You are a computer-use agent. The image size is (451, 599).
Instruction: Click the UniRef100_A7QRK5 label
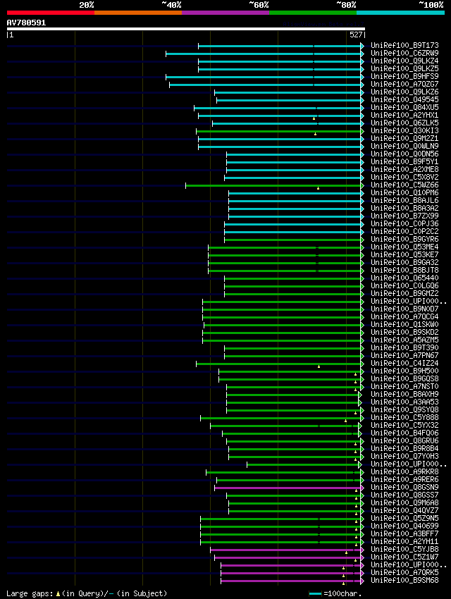[404, 573]
